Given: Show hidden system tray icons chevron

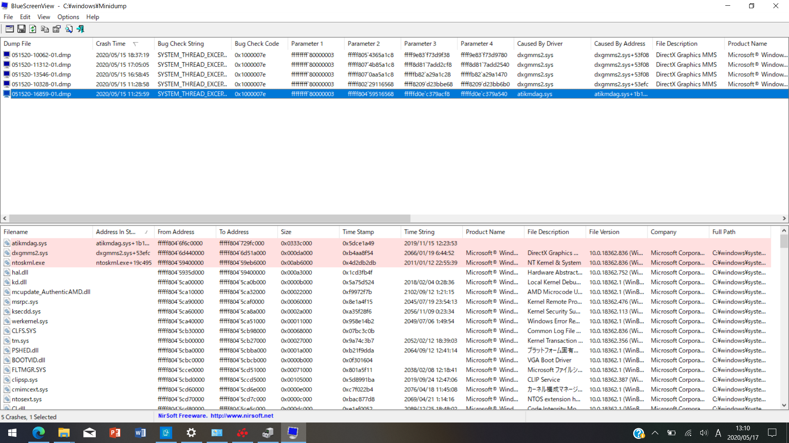Looking at the screenshot, I should coord(655,433).
